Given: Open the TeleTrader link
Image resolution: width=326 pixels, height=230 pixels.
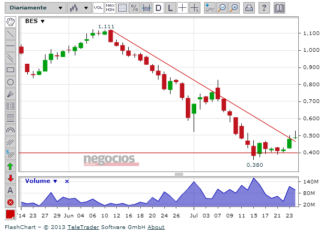Looking at the screenshot, I should pyautogui.click(x=83, y=227).
